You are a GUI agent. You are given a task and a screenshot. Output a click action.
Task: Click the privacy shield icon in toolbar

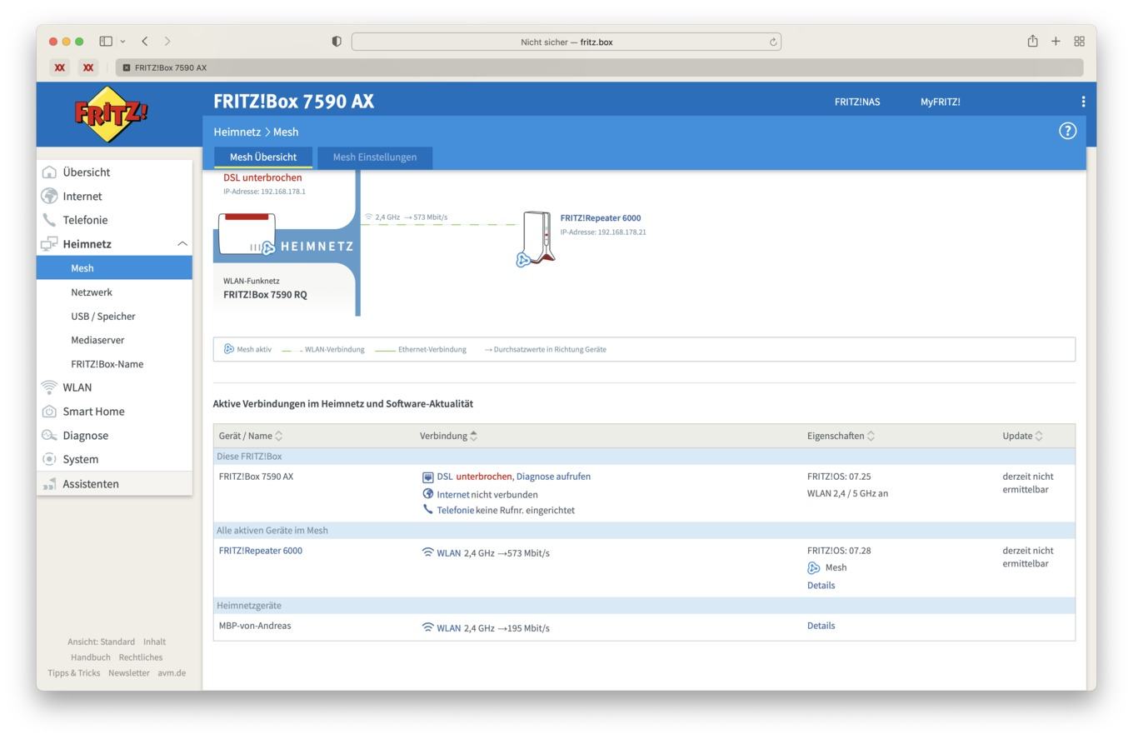pos(337,42)
